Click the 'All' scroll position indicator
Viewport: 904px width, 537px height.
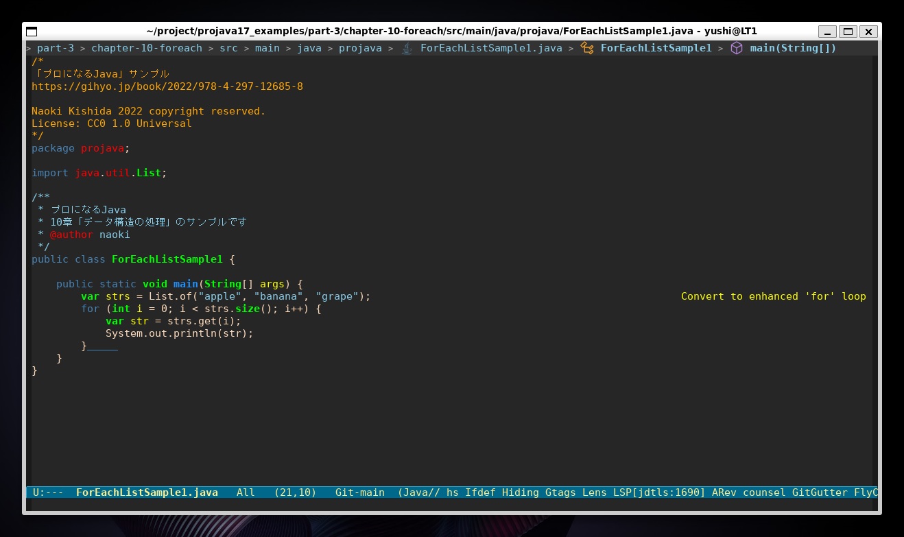pos(246,492)
